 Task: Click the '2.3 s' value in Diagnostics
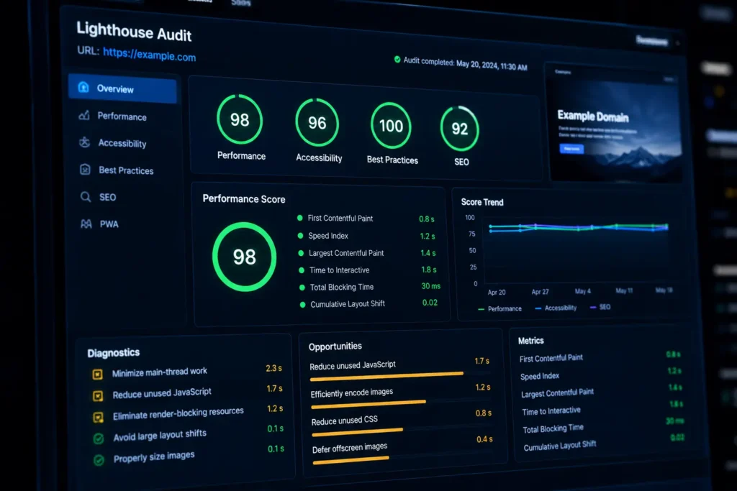click(x=273, y=369)
